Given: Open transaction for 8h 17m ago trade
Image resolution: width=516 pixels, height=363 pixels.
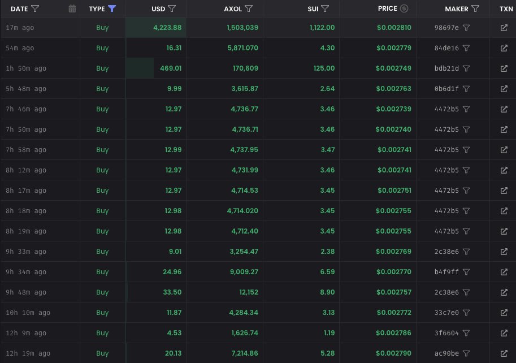Looking at the screenshot, I should (x=504, y=191).
